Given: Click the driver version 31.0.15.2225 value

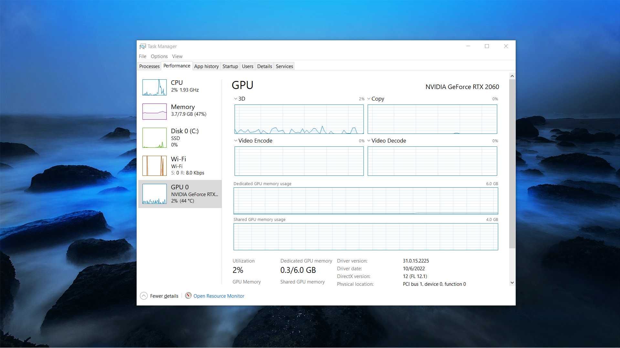Looking at the screenshot, I should [416, 261].
